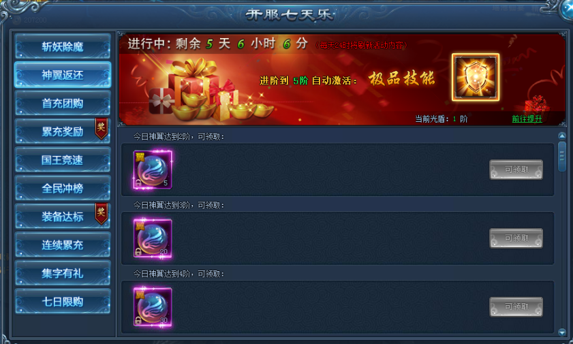Switch to the 七日限购 tab

point(63,302)
